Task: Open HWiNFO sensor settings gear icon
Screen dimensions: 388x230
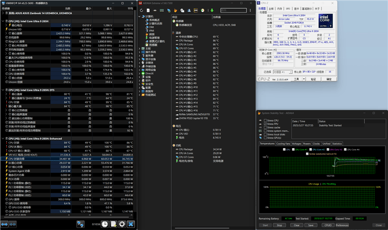Action: point(122,224)
